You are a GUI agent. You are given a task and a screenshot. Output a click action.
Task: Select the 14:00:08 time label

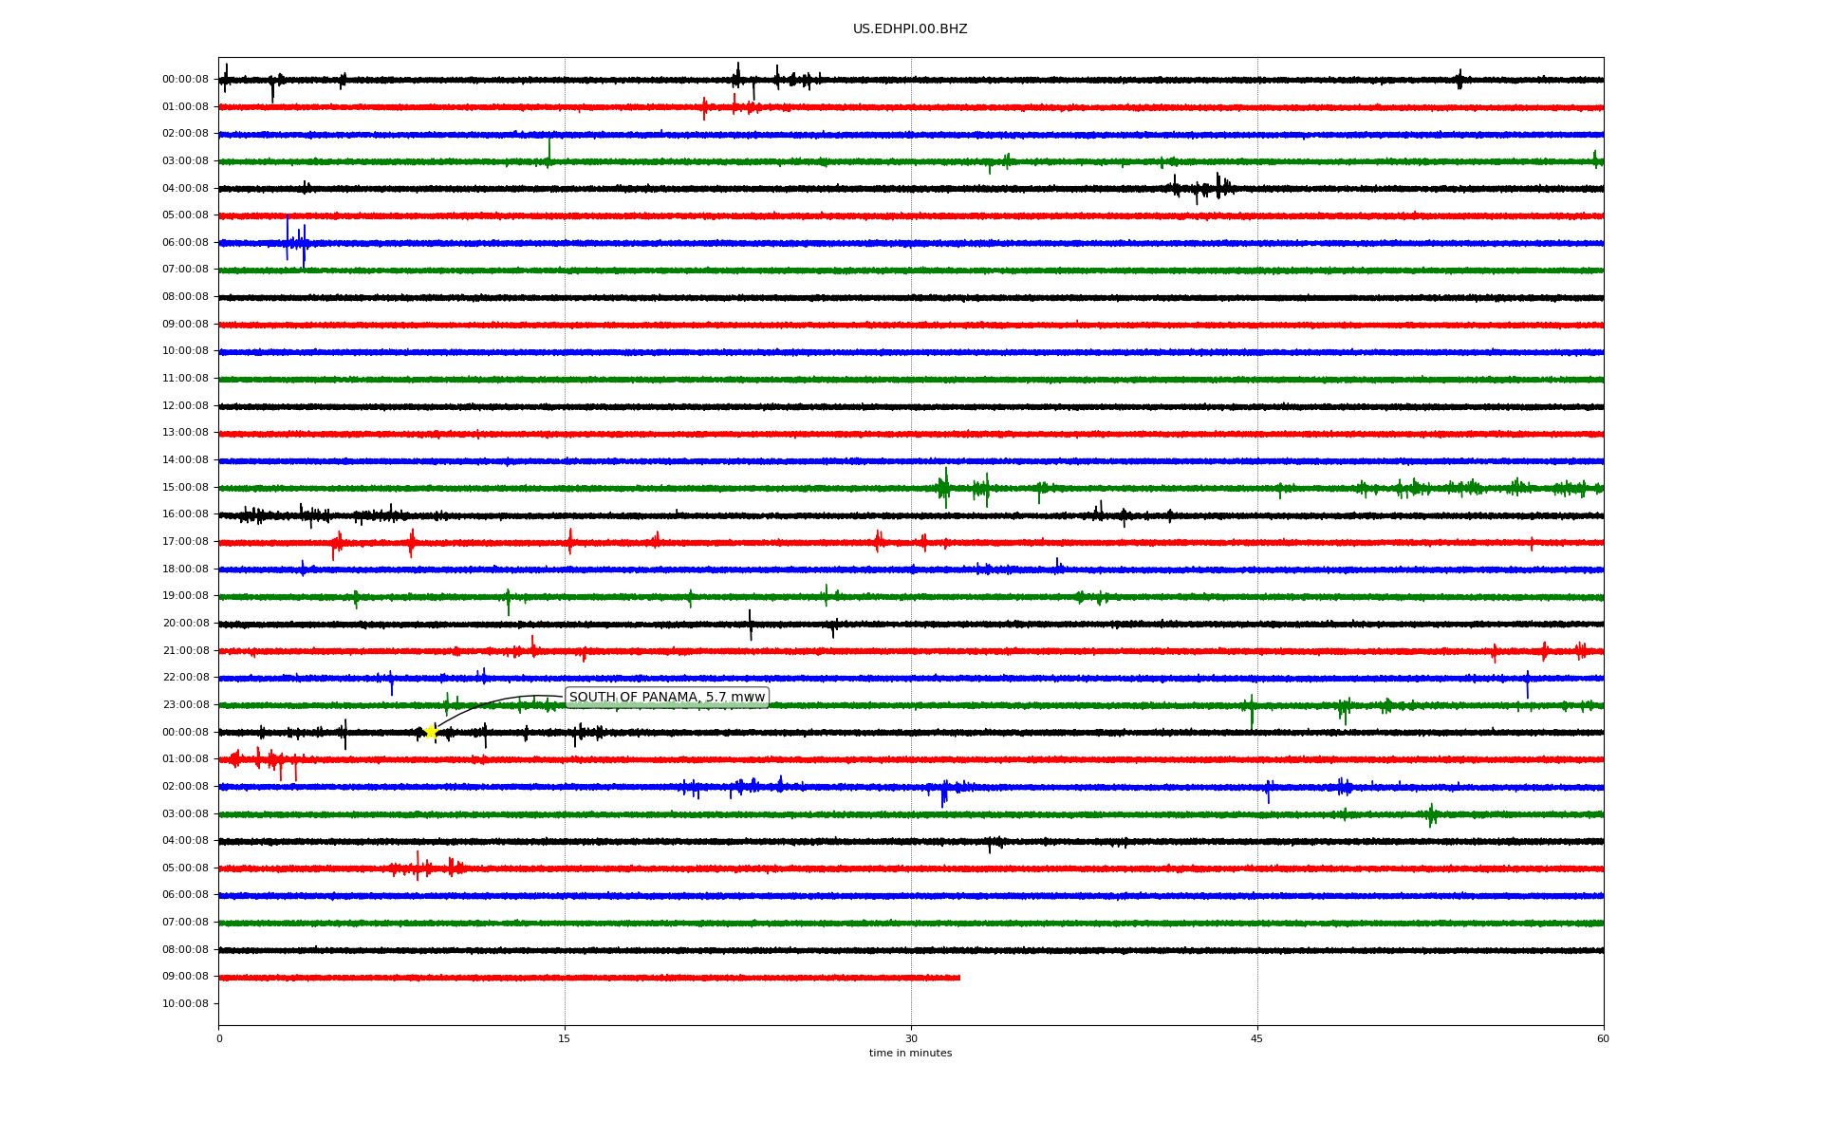click(x=185, y=460)
